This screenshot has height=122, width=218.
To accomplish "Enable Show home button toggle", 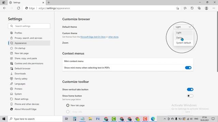I will click(x=190, y=96).
